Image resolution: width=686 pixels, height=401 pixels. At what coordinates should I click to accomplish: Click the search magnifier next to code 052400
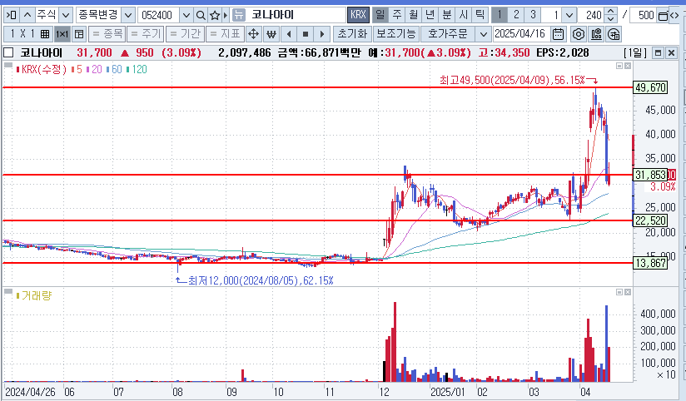[x=201, y=15]
